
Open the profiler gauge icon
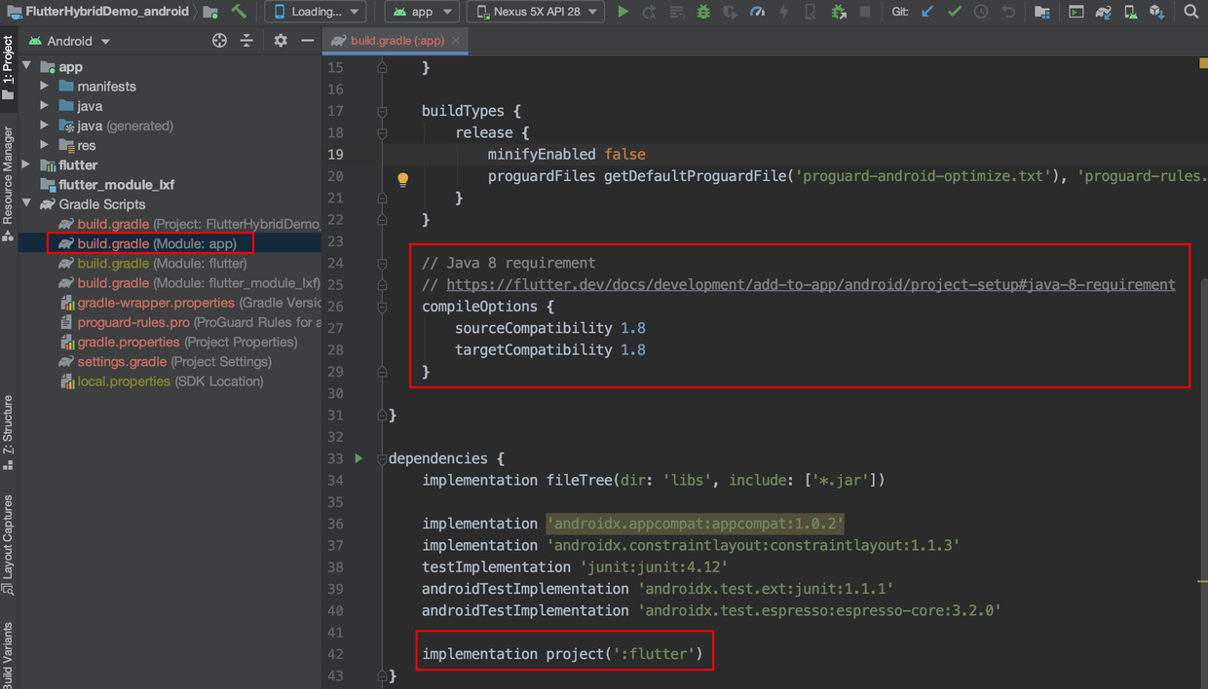tap(757, 12)
